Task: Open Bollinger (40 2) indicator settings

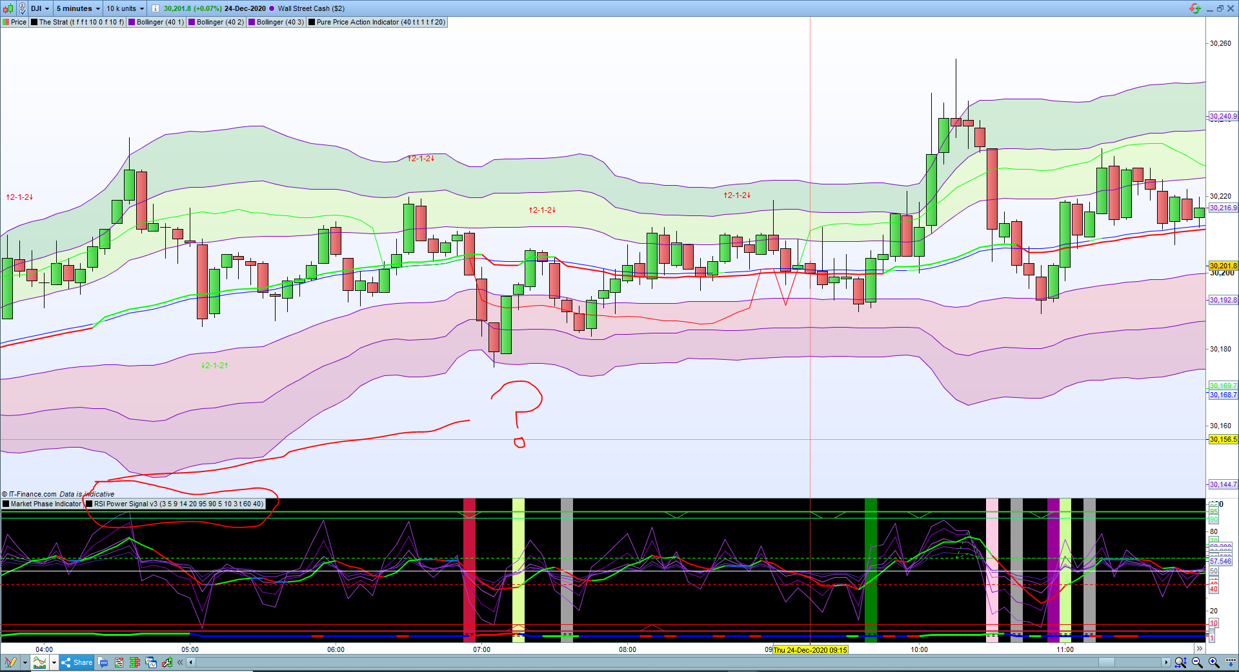Action: 217,22
